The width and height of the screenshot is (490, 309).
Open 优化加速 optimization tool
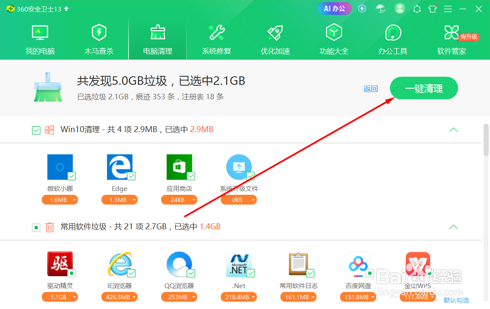point(275,38)
